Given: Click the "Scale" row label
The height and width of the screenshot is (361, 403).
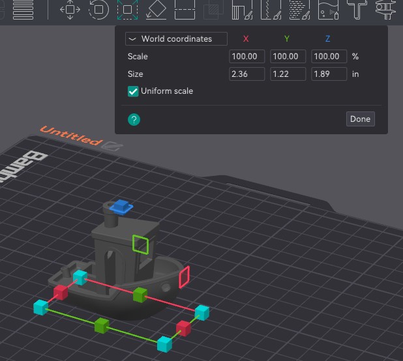Looking at the screenshot, I should coord(138,57).
